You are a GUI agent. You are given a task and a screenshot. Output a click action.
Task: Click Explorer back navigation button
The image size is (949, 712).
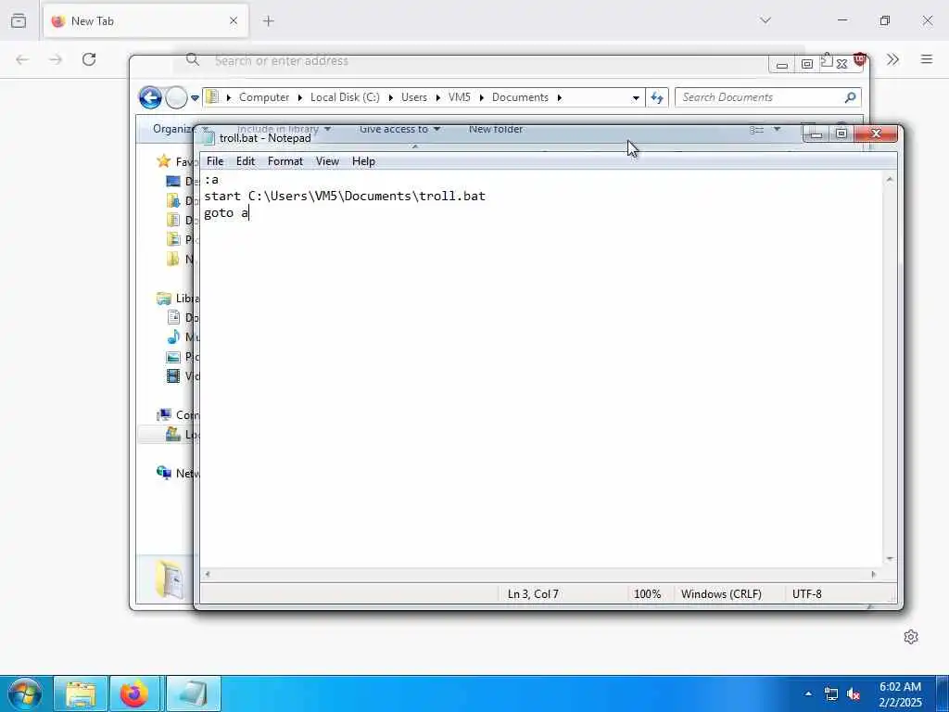pyautogui.click(x=150, y=97)
